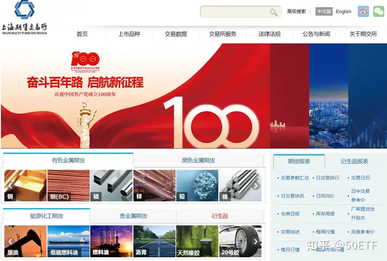The image size is (387, 261).
Task: Open the 燃料油 fuel oil thumbnail
Action: point(111,241)
